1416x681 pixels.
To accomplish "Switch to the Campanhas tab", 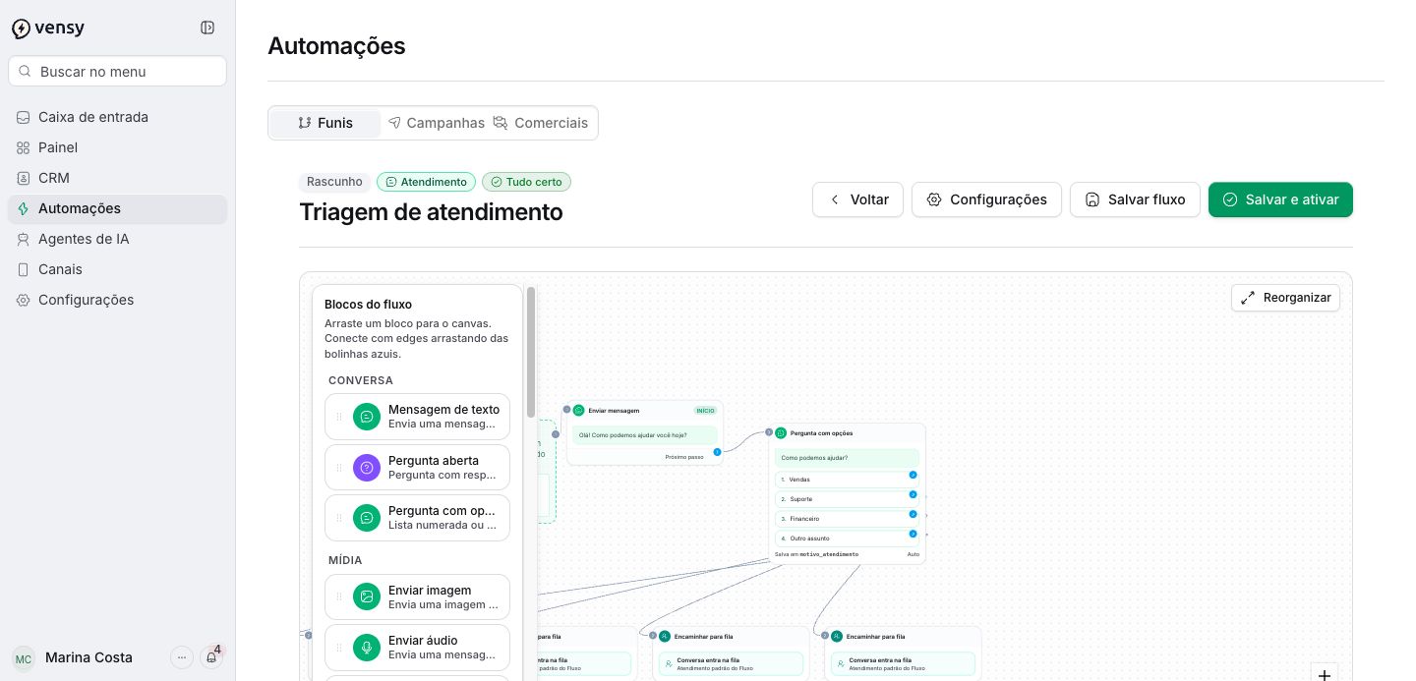I will click(436, 123).
